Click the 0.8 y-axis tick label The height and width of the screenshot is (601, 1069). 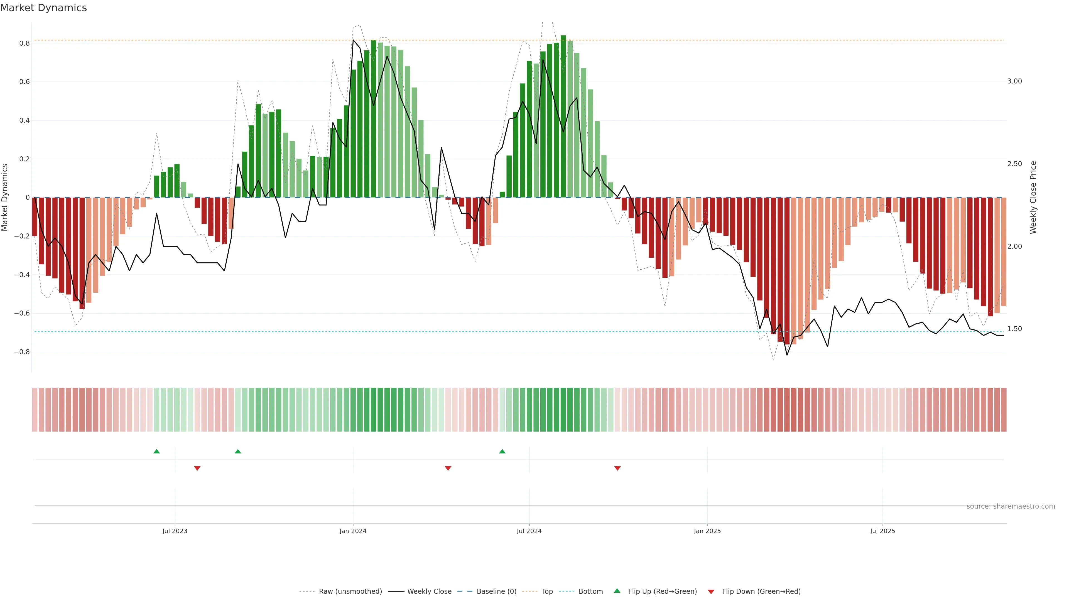tap(24, 43)
